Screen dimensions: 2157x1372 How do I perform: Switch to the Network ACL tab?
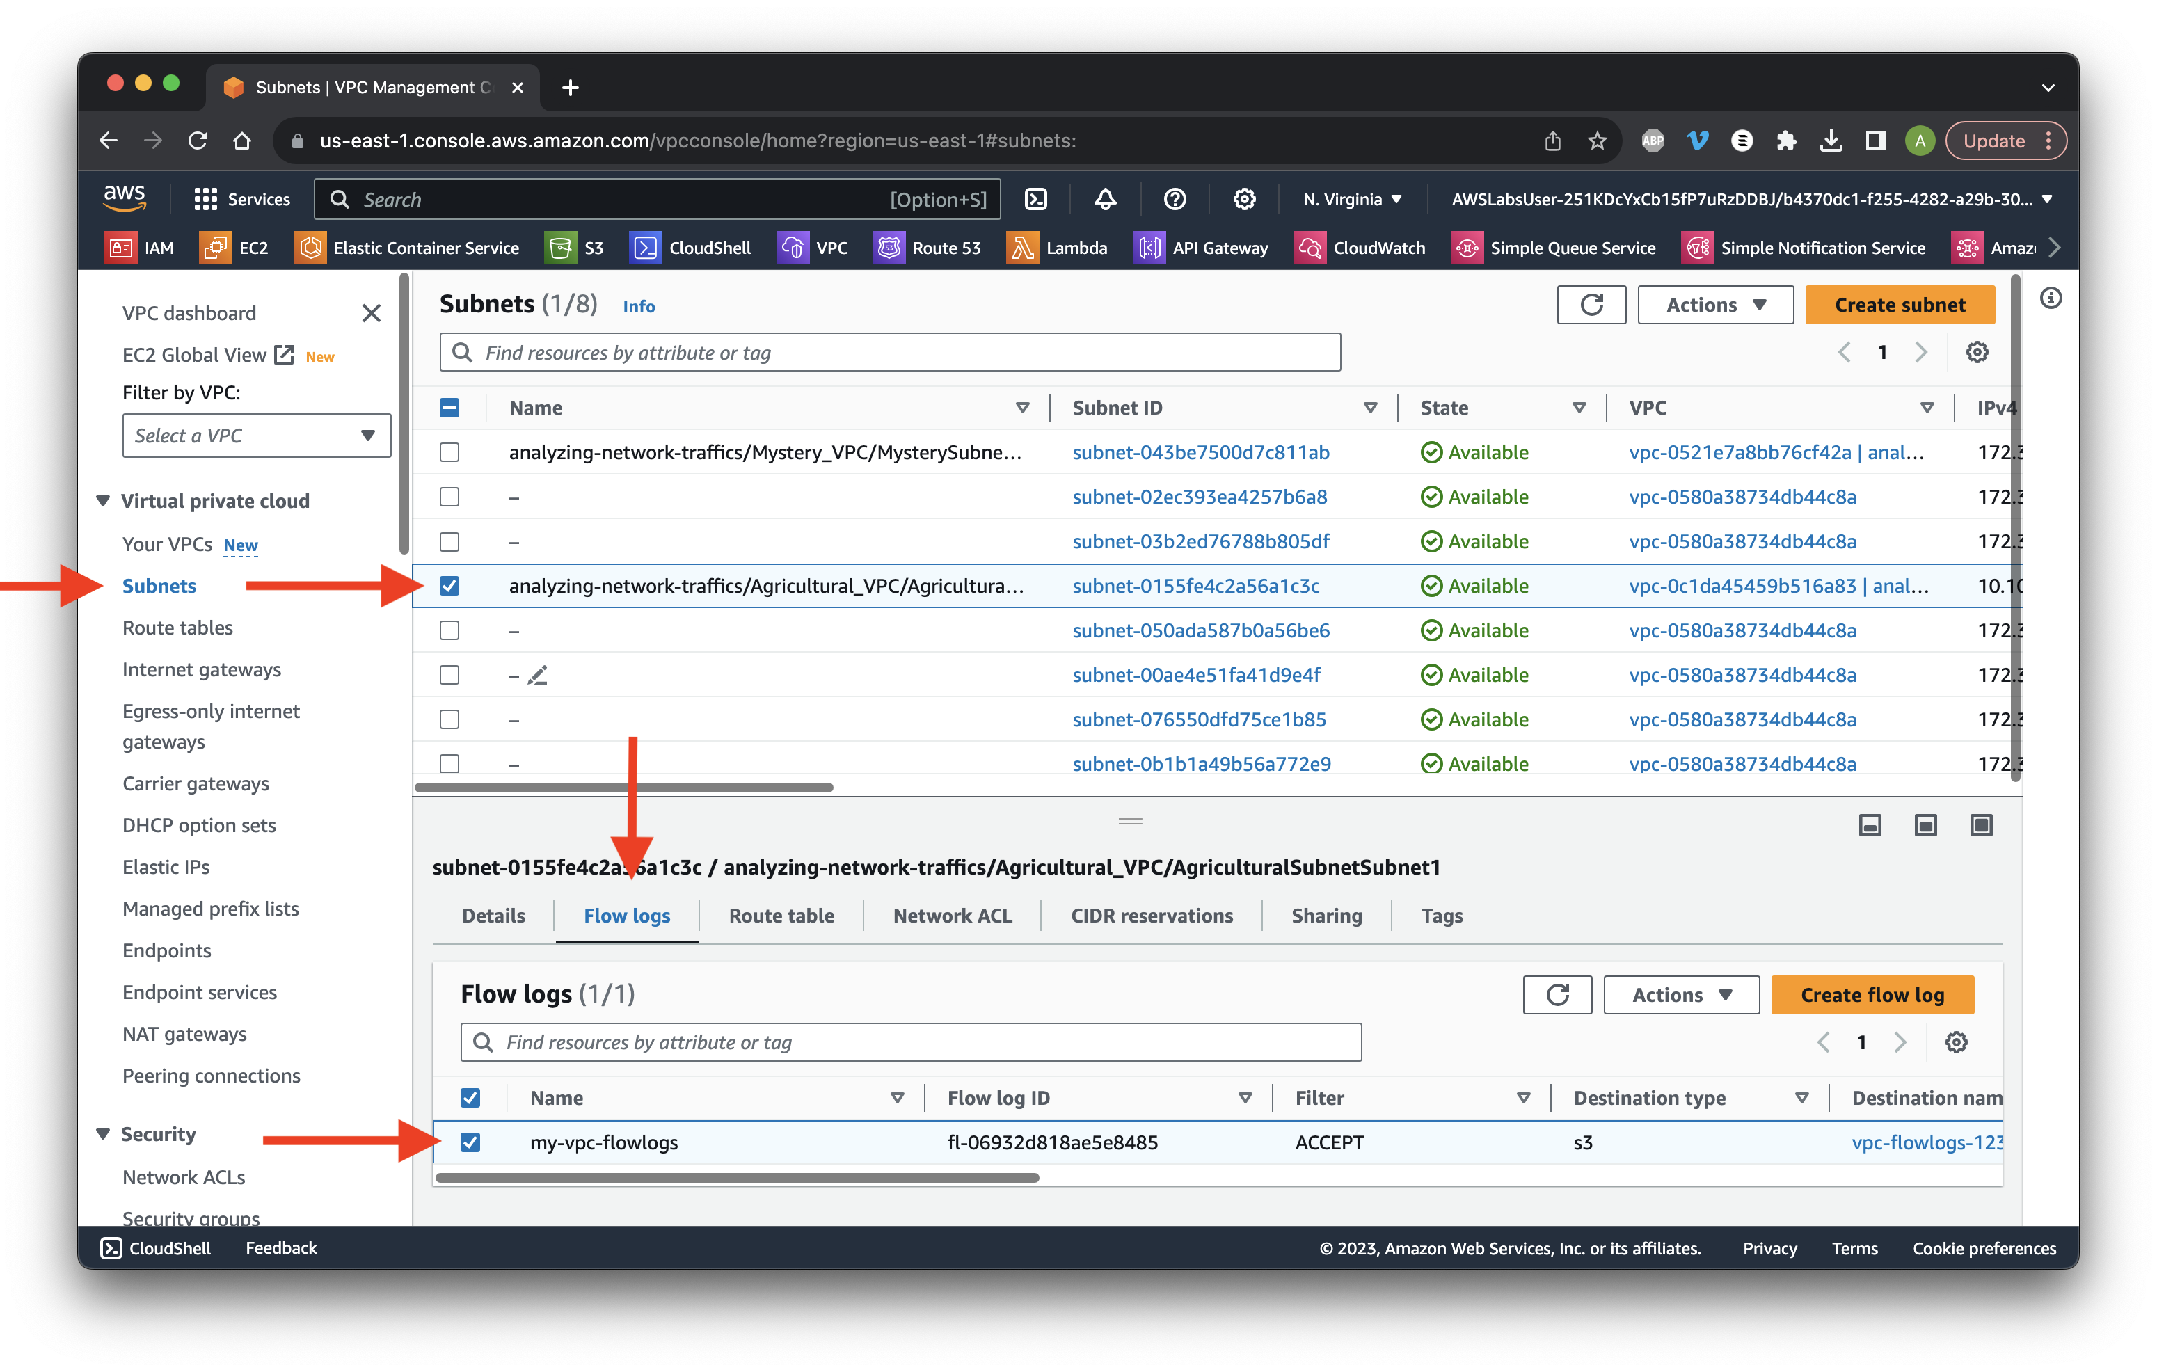click(952, 916)
